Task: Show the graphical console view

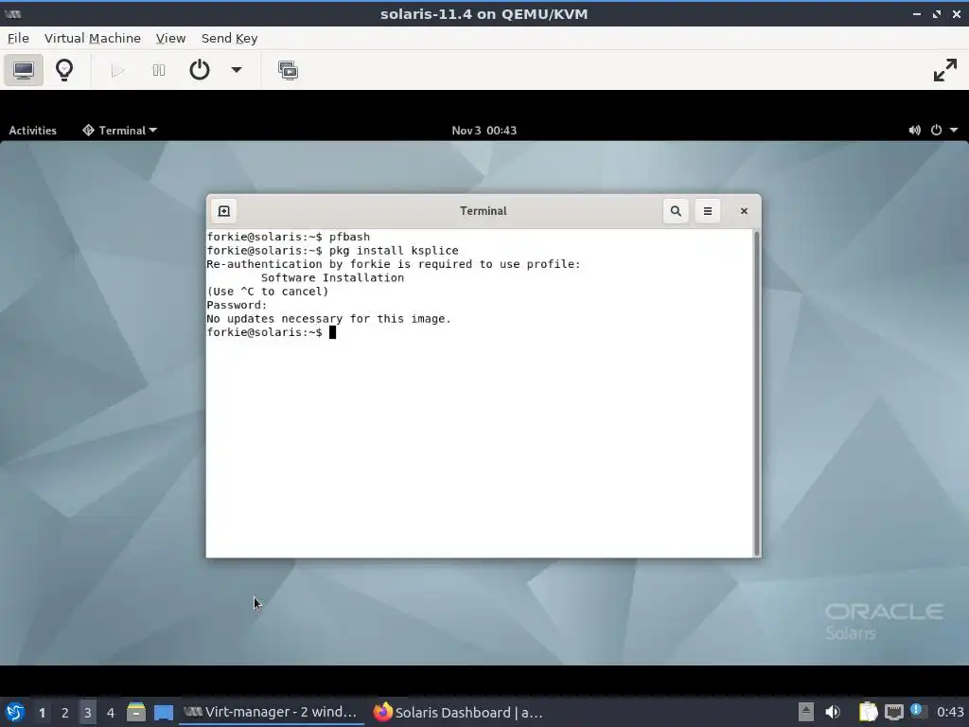Action: (x=24, y=70)
